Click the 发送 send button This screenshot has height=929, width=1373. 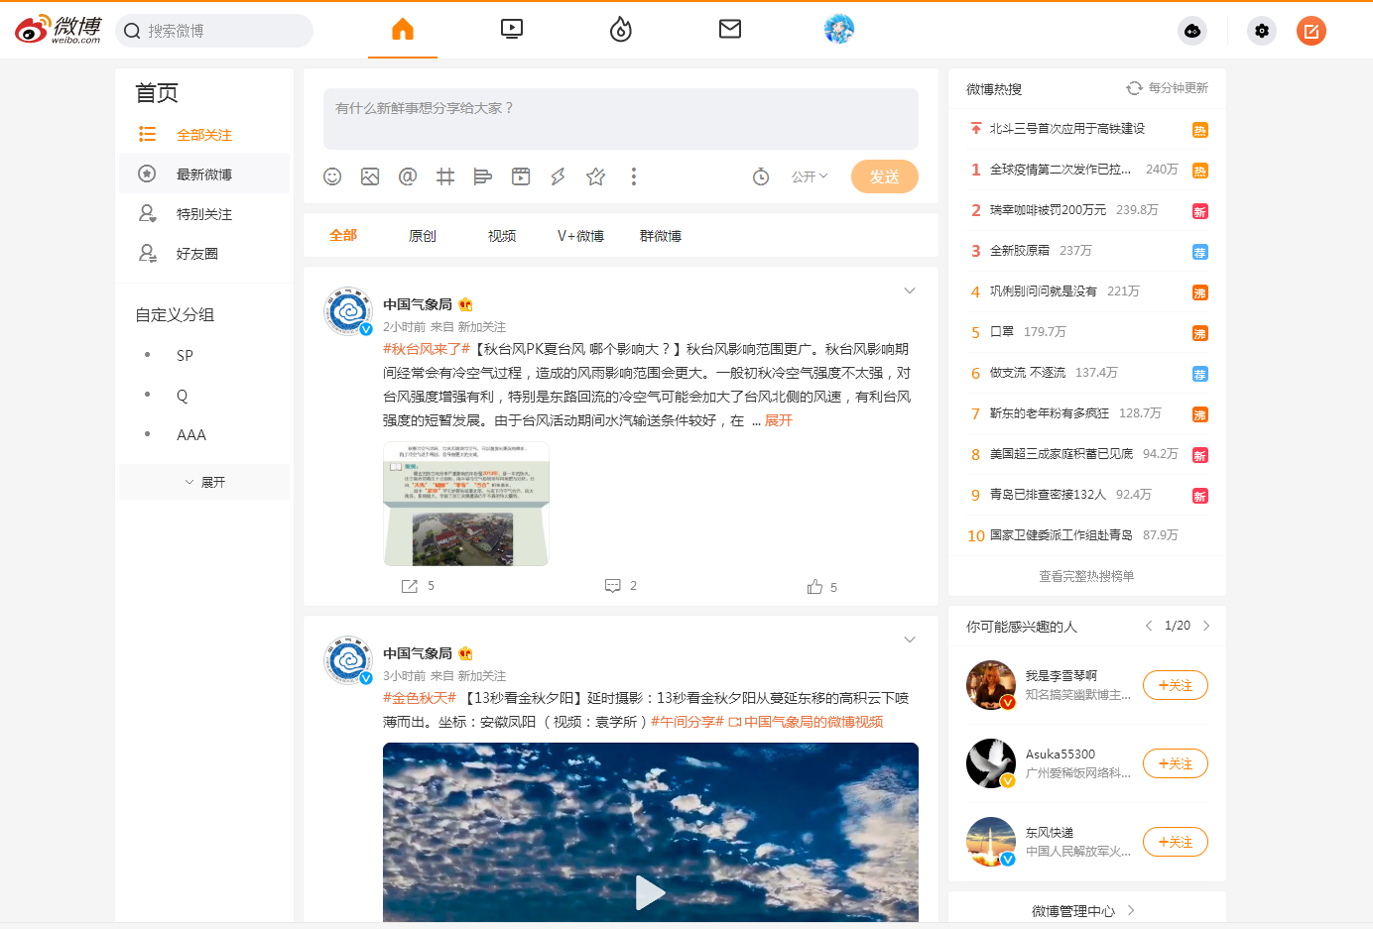885,176
